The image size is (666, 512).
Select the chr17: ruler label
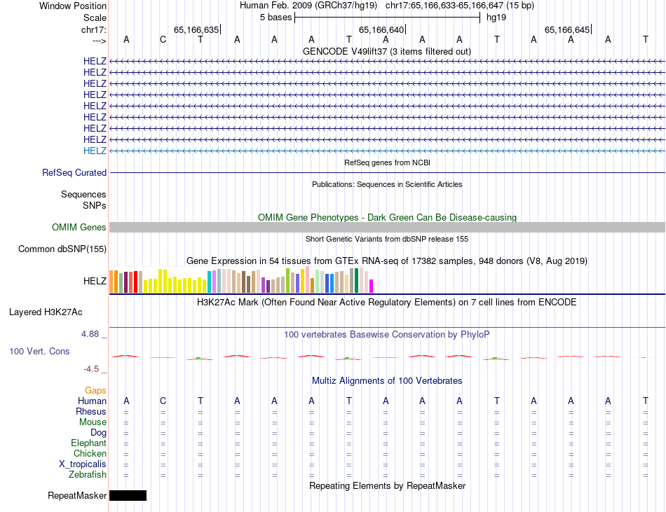click(93, 29)
